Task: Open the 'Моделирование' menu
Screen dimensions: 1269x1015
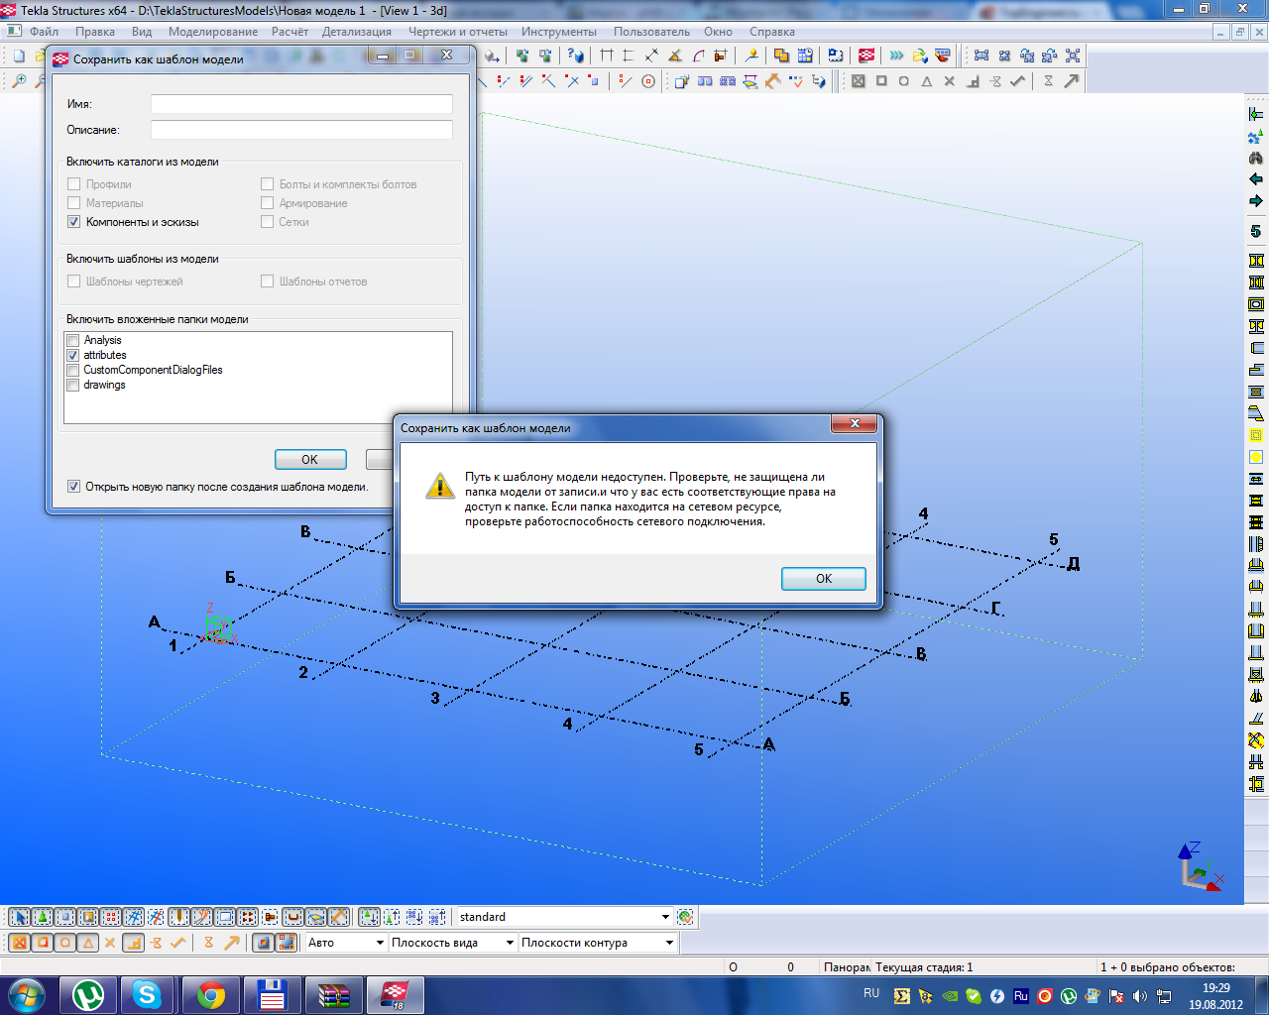Action: [212, 32]
